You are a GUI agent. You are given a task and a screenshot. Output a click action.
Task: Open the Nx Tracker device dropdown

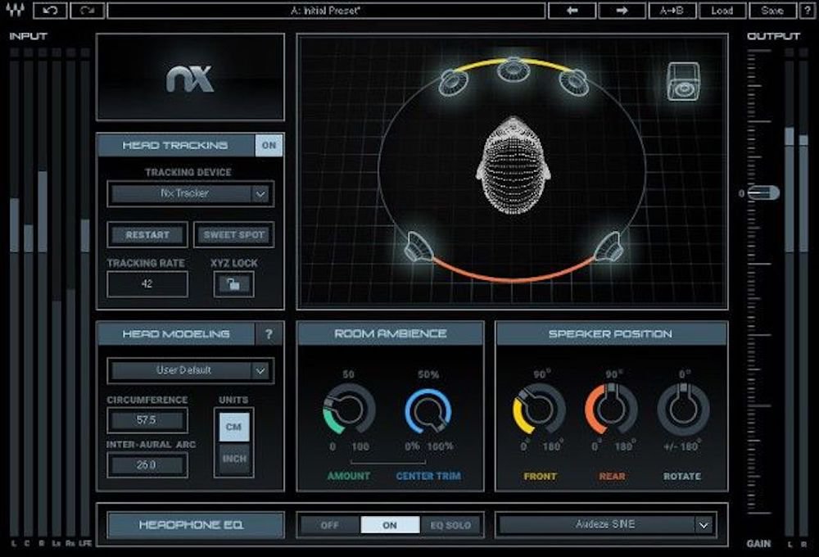[192, 194]
